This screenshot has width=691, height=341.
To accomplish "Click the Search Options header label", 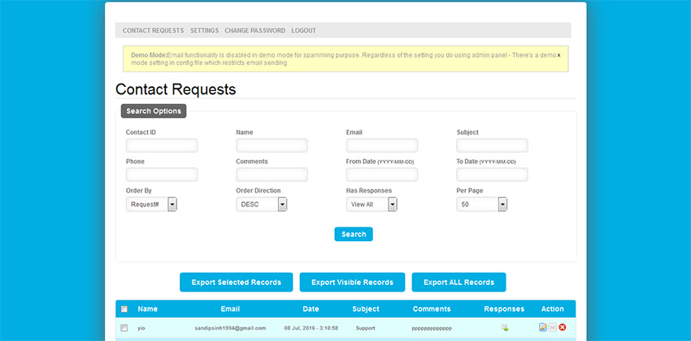I will [154, 111].
